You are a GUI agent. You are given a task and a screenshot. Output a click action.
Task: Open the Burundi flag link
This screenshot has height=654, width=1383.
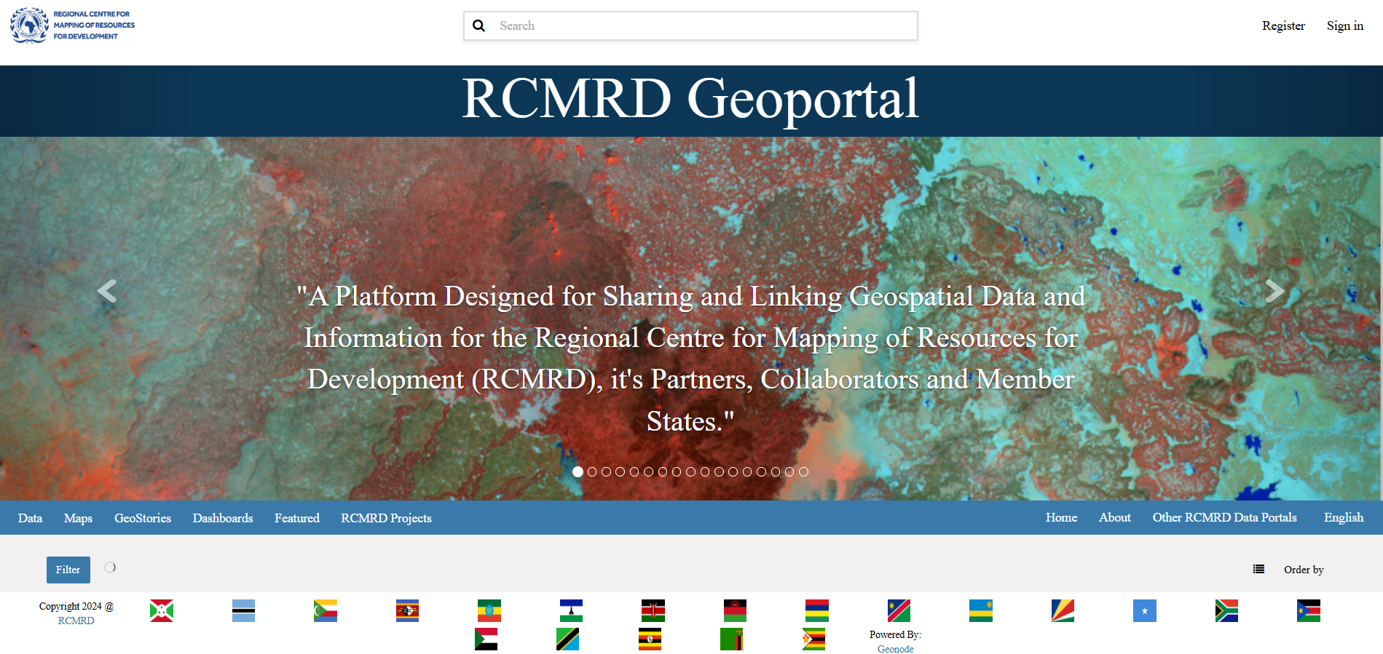point(162,610)
